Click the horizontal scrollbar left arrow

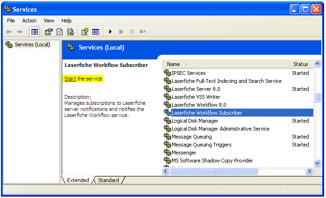166,171
